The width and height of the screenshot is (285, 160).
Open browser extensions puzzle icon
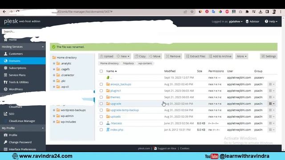[247, 12]
